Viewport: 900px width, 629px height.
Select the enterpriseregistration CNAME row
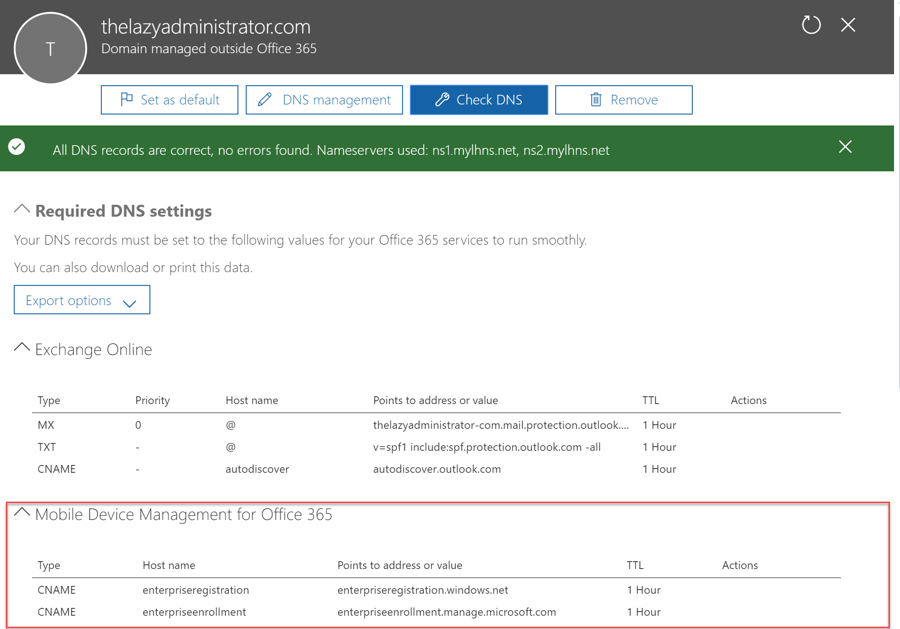tap(436, 590)
